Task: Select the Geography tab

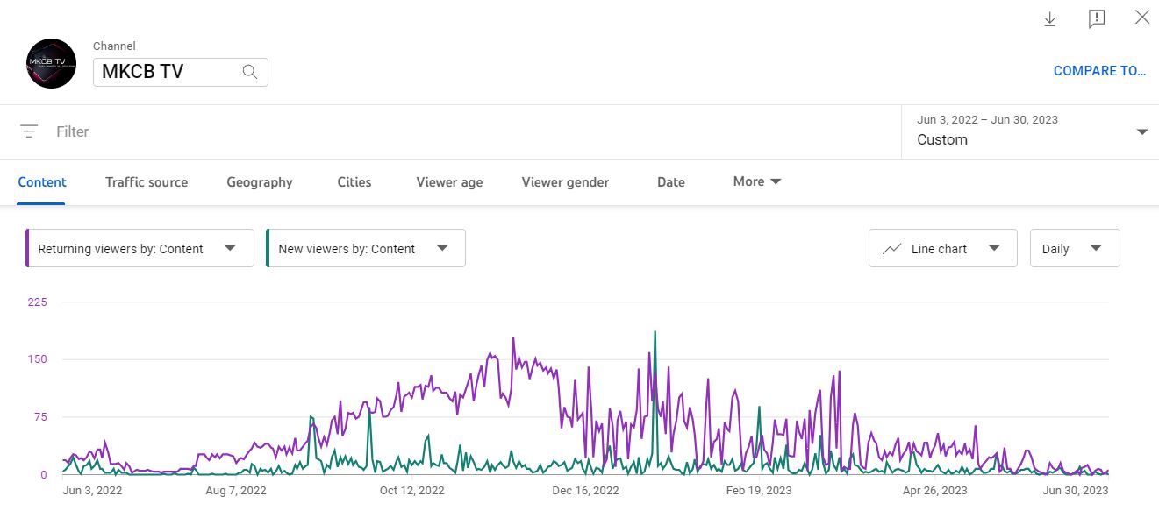Action: click(x=260, y=182)
